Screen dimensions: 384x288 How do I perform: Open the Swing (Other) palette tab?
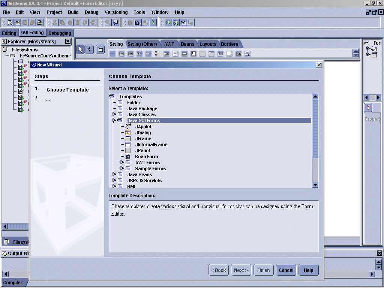coord(142,44)
